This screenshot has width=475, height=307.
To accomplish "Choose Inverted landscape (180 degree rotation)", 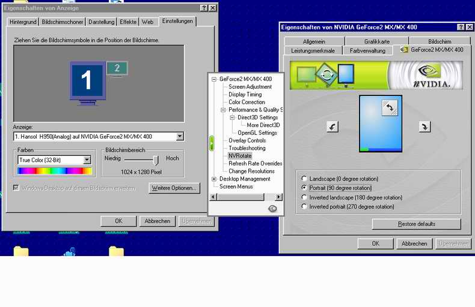I will tap(304, 197).
